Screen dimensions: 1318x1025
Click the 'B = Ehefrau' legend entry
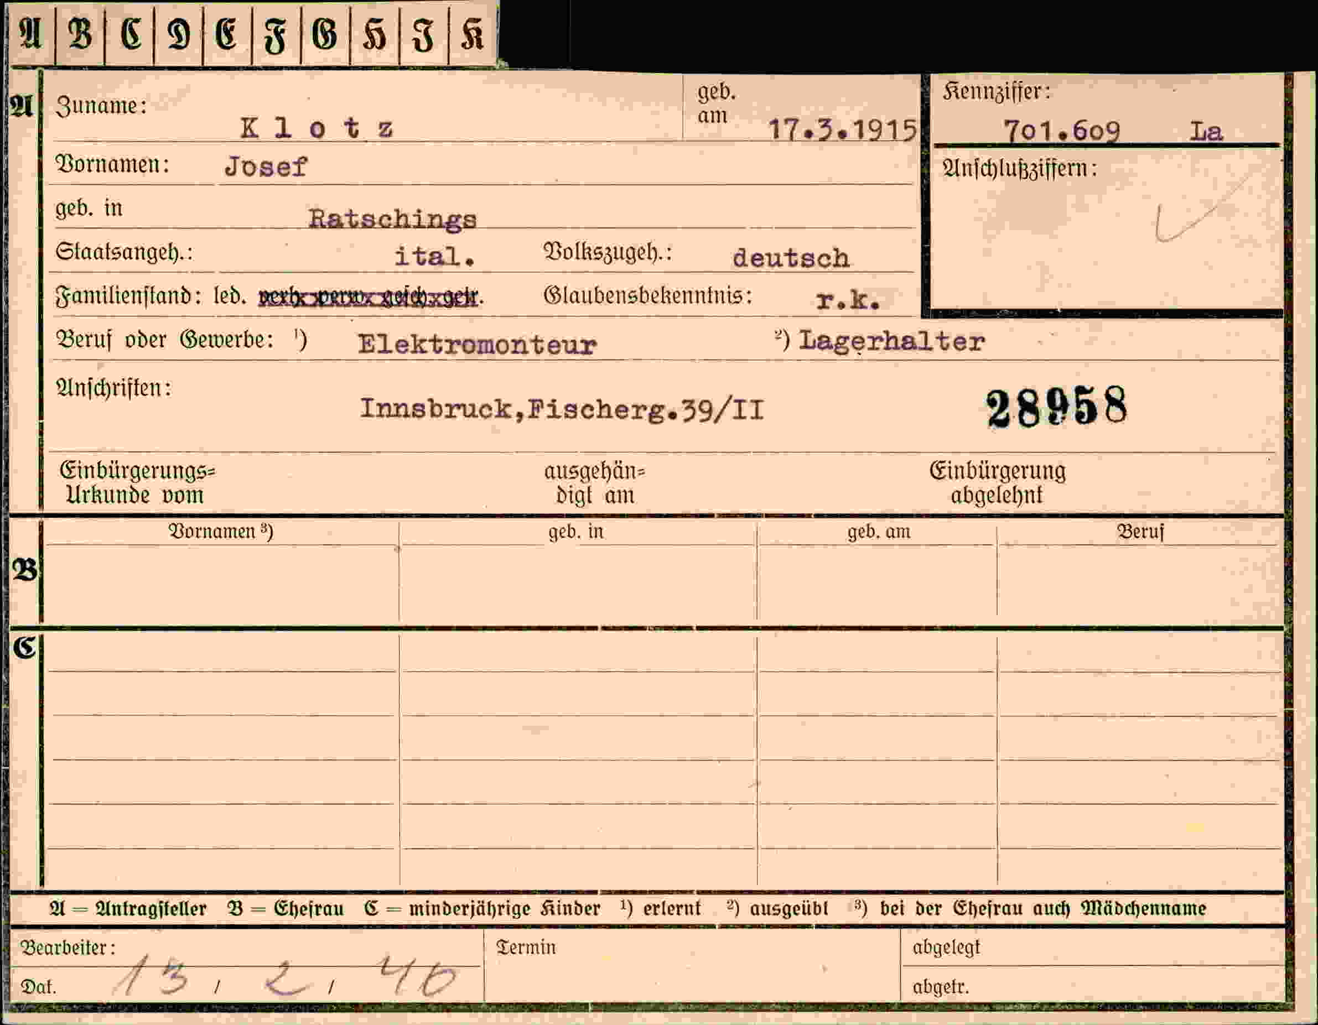[286, 909]
